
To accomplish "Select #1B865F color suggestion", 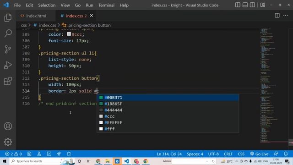I will point(168,104).
